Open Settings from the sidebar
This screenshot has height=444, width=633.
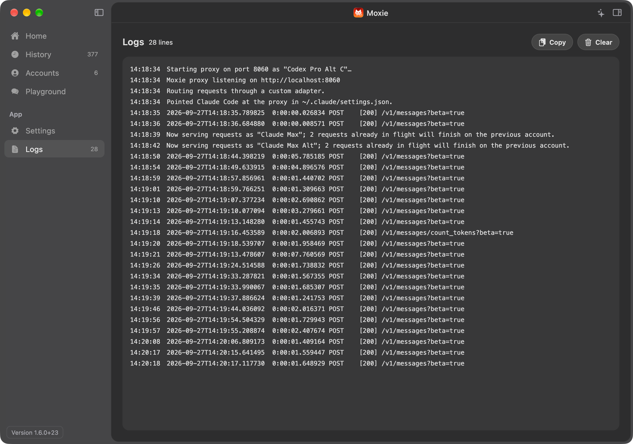pos(54,130)
